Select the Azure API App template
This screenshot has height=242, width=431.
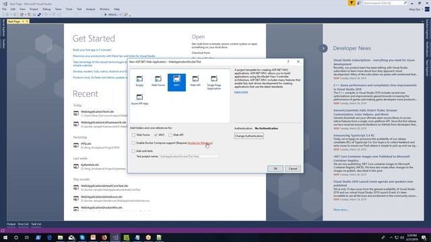(x=139, y=99)
